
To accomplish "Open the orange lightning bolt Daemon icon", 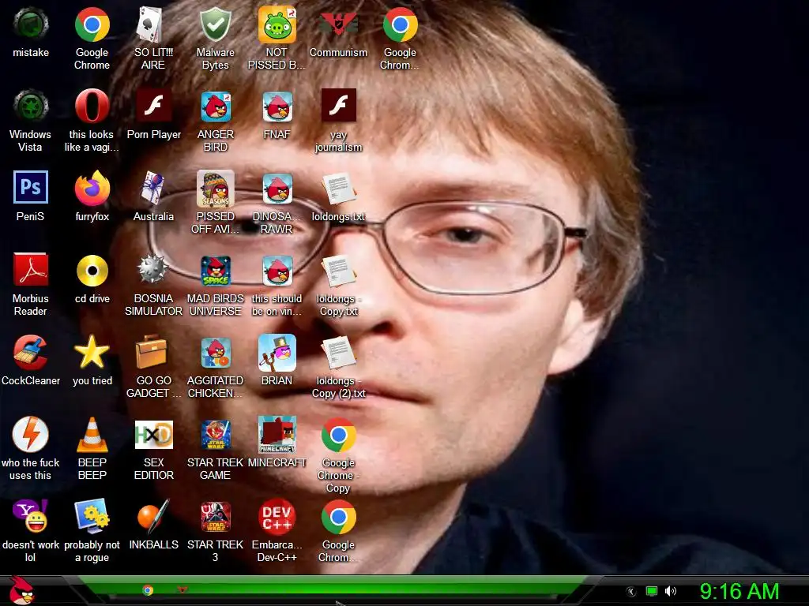I will (31, 435).
